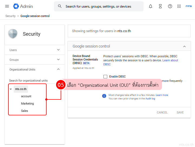Image resolution: width=195 pixels, height=147 pixels.
Task: Click the Google Admin logo
Action: 23,6
